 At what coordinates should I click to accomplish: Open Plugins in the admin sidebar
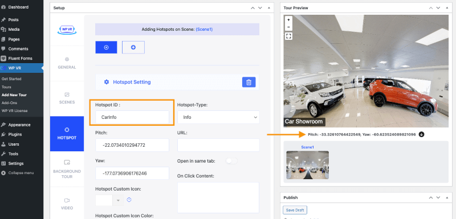tap(15, 134)
